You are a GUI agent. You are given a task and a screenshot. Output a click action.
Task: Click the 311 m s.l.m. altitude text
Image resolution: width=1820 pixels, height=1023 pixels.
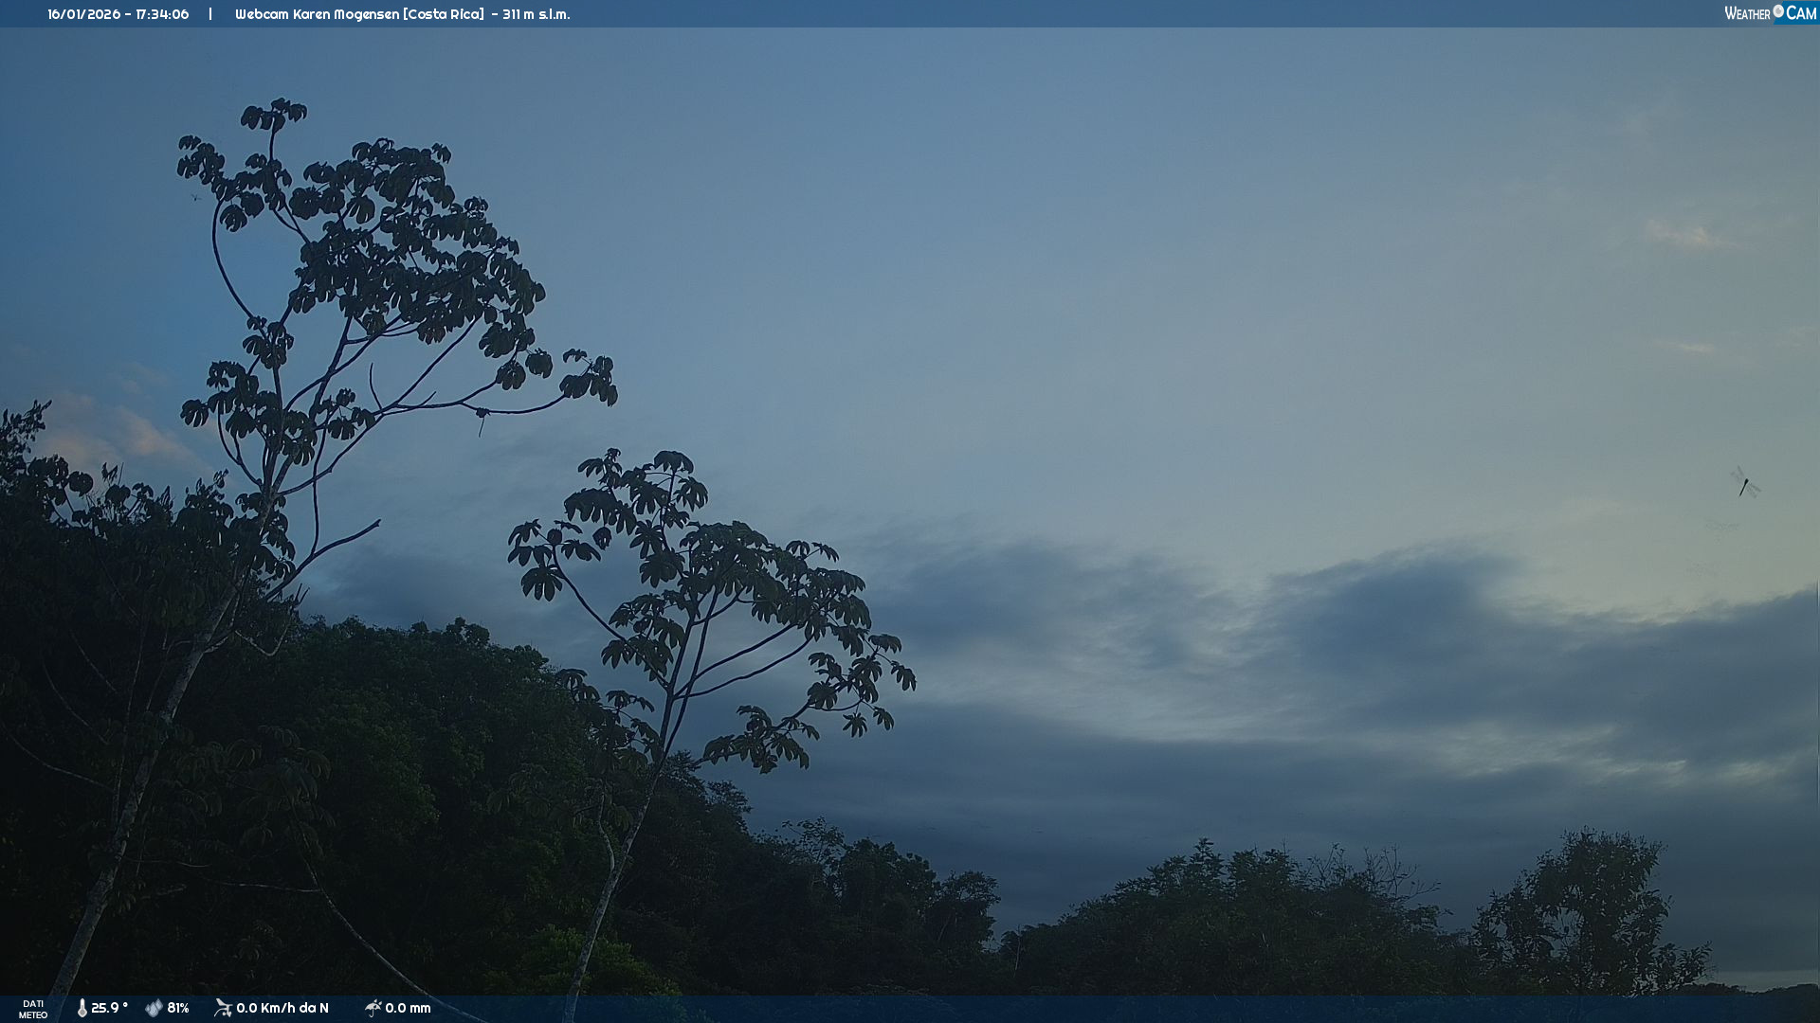click(537, 14)
